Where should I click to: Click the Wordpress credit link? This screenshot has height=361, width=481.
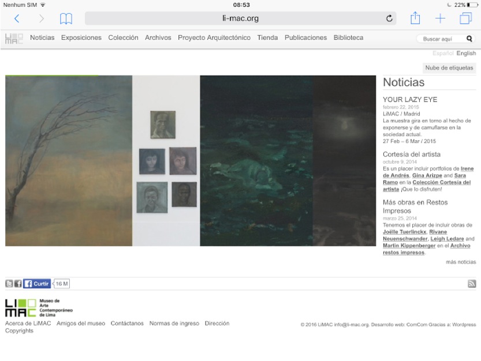click(464, 325)
